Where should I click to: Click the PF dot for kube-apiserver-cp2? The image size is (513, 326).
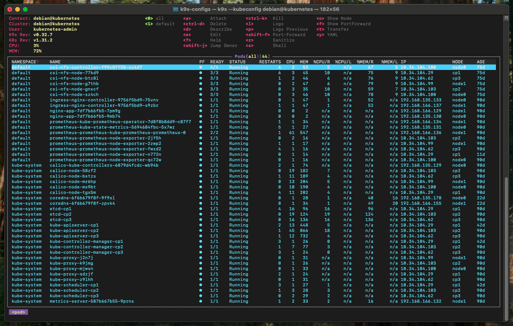(201, 230)
